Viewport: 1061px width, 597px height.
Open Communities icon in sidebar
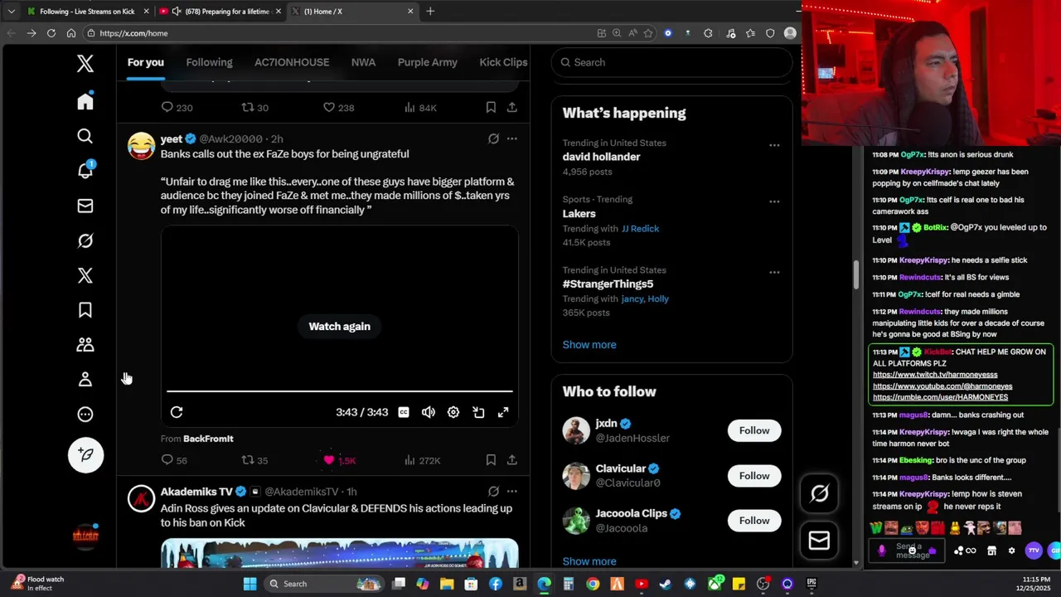pyautogui.click(x=85, y=345)
